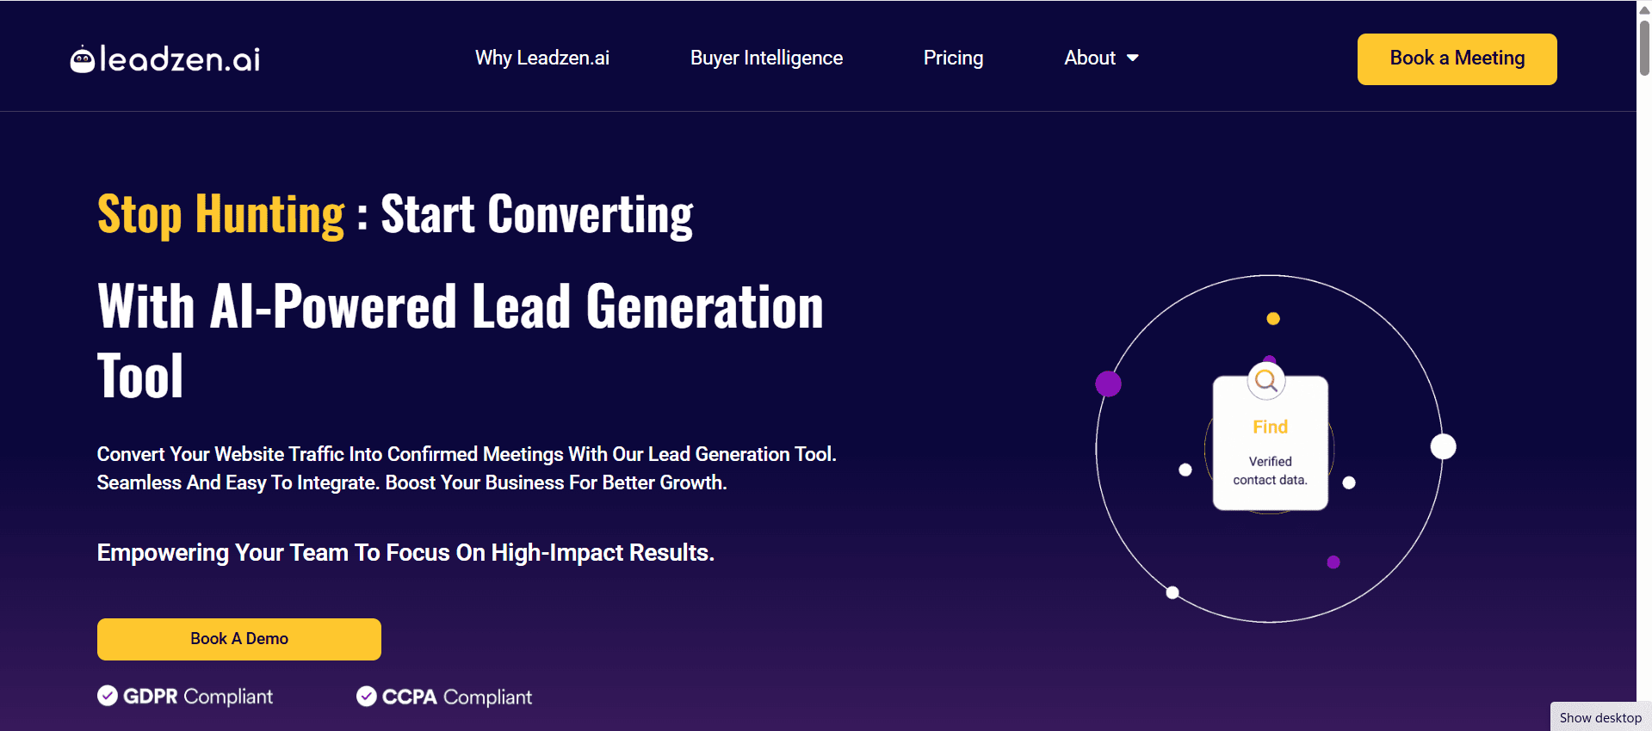Screen dimensions: 1652x731
Task: Click the small purple dot at orbit's lower right
Action: [1333, 562]
